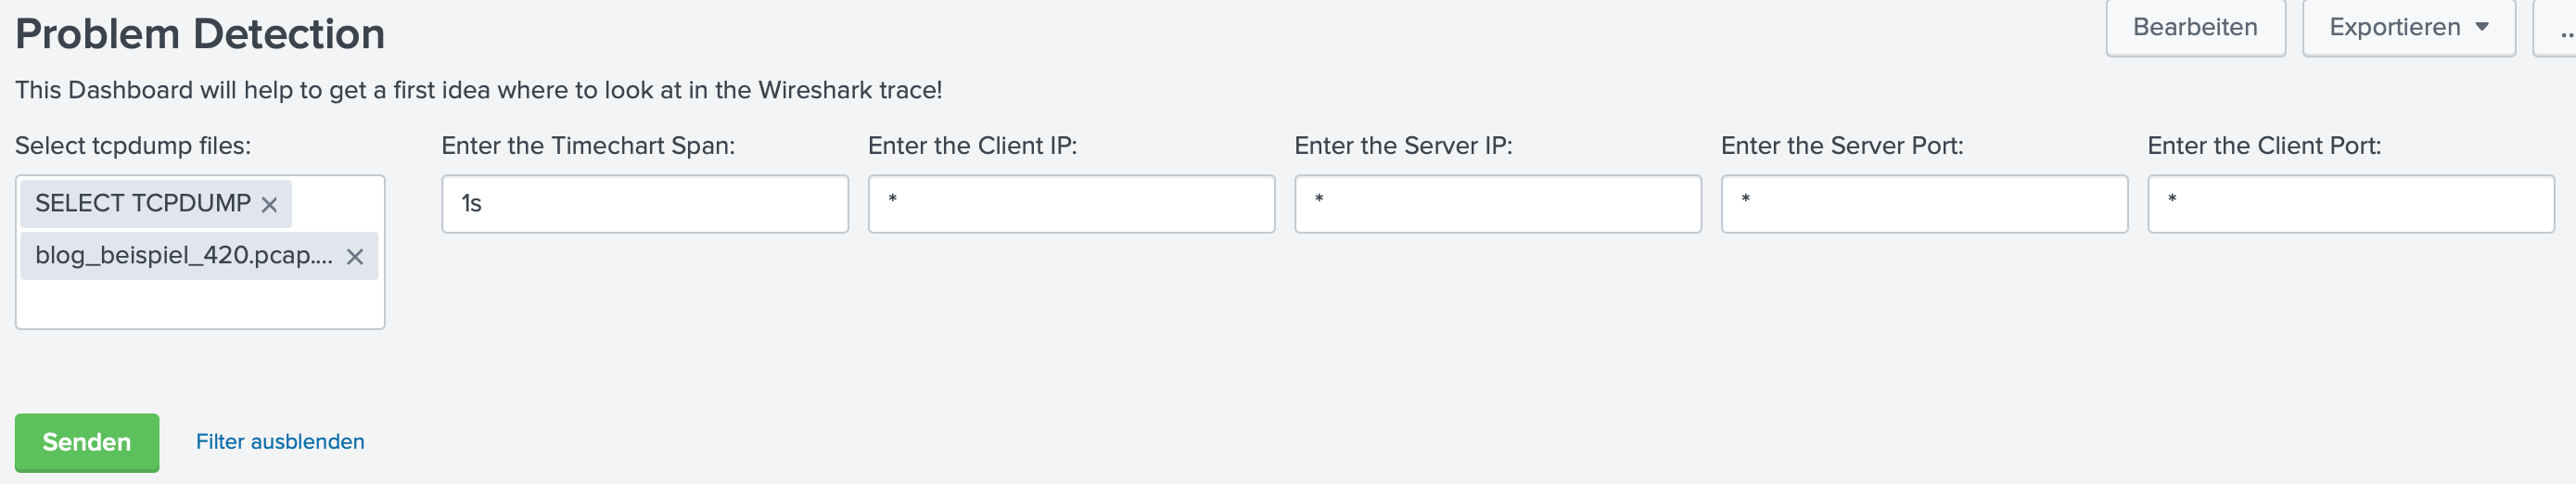Viewport: 2576px width, 484px height.
Task: Remove the SELECT TCPDUMP token
Action: click(269, 205)
